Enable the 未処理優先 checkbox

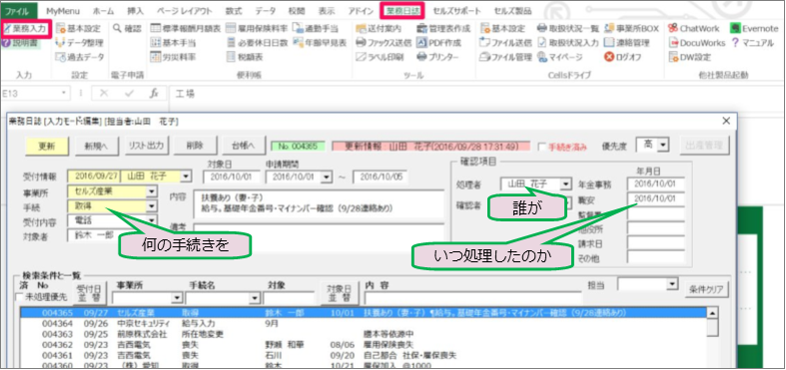20,297
